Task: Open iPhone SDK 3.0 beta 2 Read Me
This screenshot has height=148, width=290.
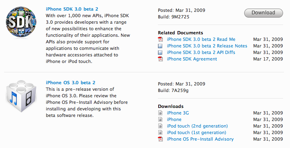Action: pos(201,39)
